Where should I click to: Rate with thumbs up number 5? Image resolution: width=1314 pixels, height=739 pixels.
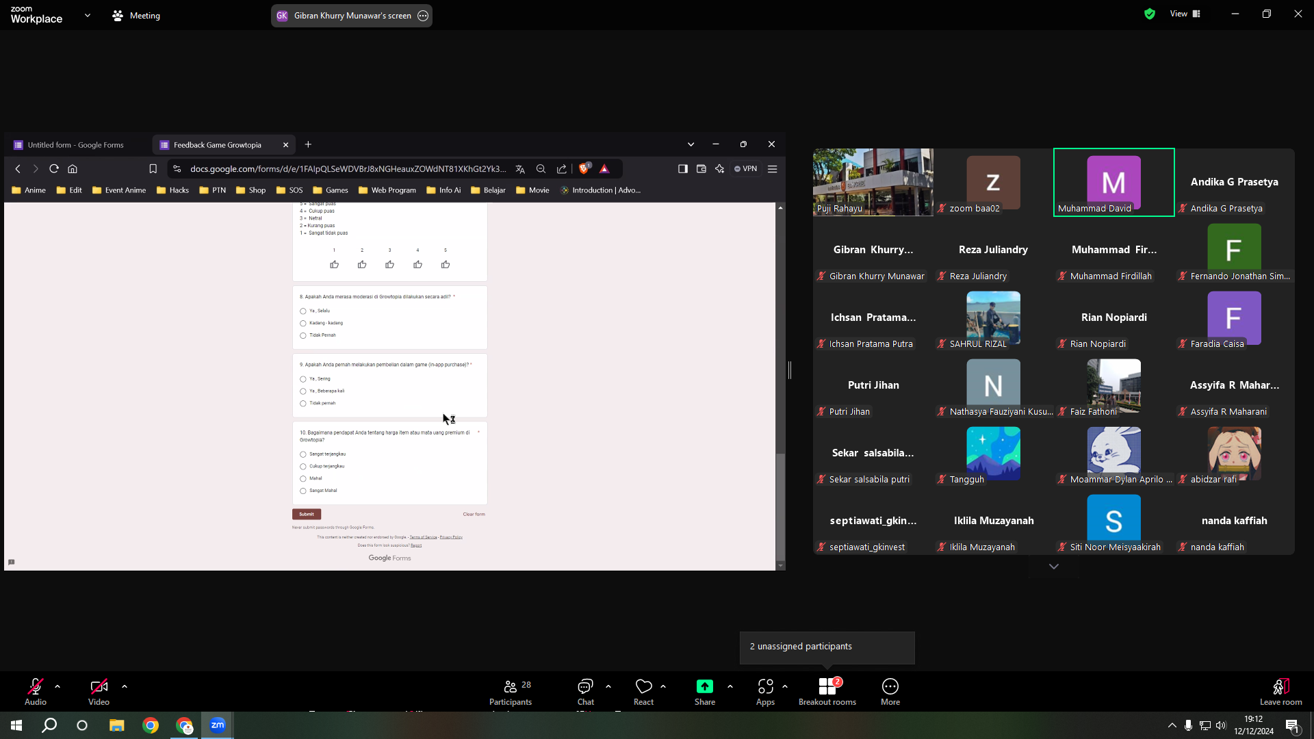pos(446,265)
